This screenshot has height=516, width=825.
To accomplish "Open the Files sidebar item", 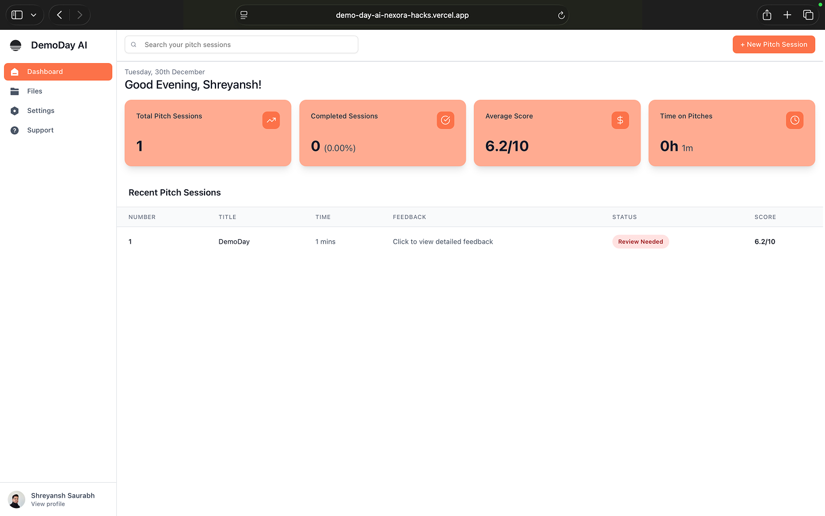I will 58,91.
